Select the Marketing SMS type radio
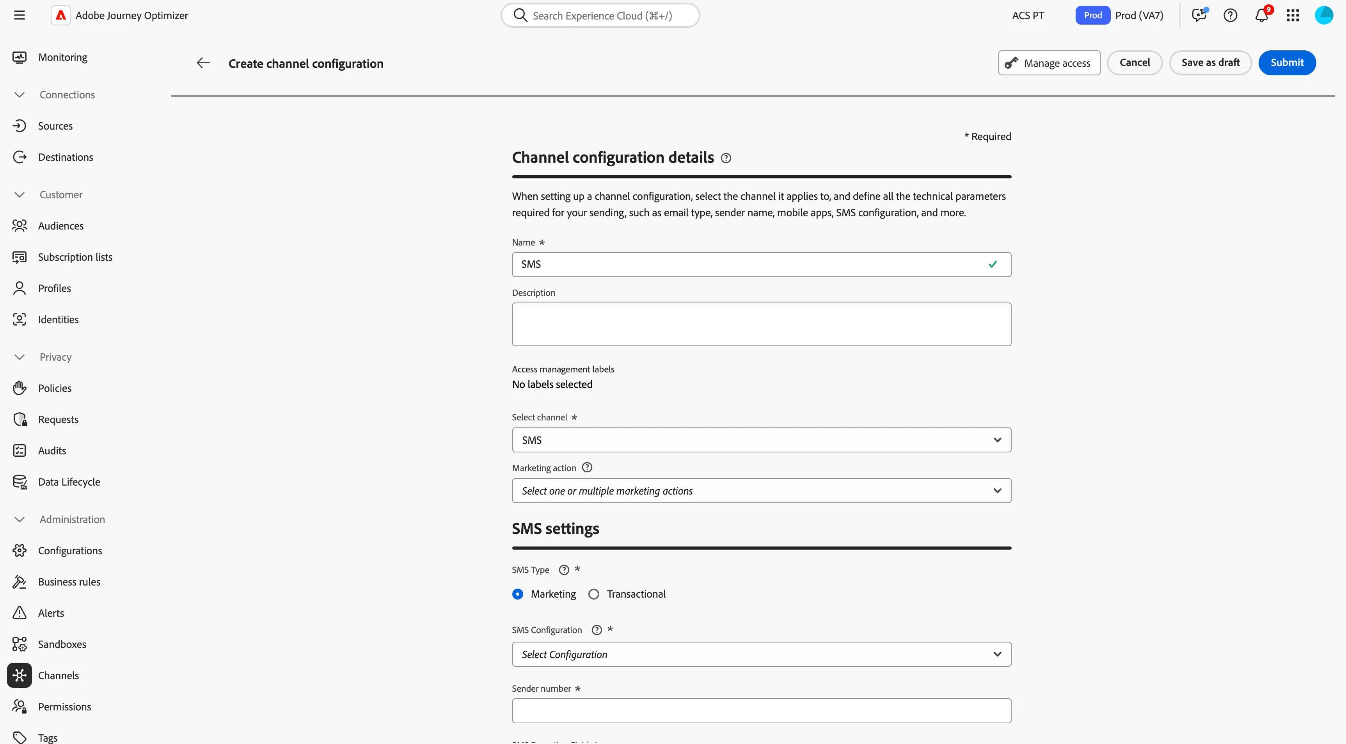The width and height of the screenshot is (1346, 744). (x=517, y=594)
